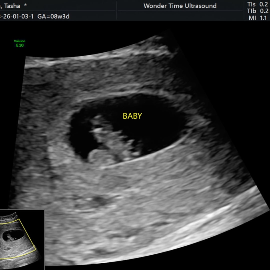
Task: Click the TIs 0.2 thermal index readout
Action: (x=257, y=4)
